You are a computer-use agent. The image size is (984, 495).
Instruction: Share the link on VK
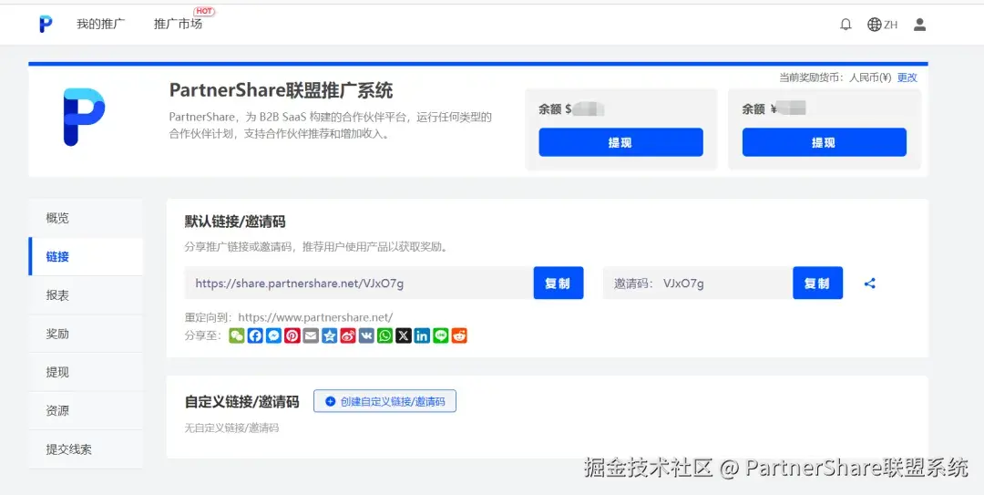366,336
